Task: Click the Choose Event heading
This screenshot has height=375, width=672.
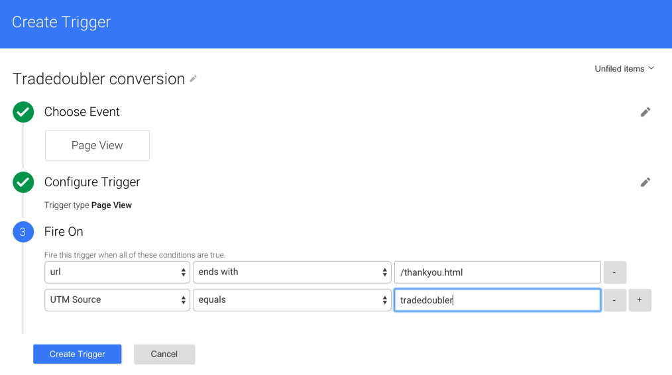Action: tap(82, 112)
